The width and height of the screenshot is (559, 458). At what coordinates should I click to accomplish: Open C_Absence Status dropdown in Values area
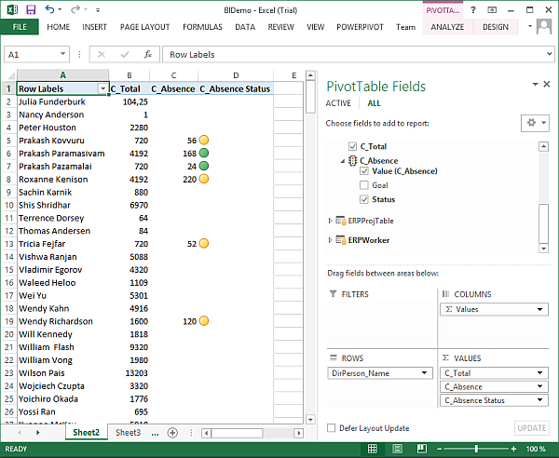pyautogui.click(x=541, y=400)
